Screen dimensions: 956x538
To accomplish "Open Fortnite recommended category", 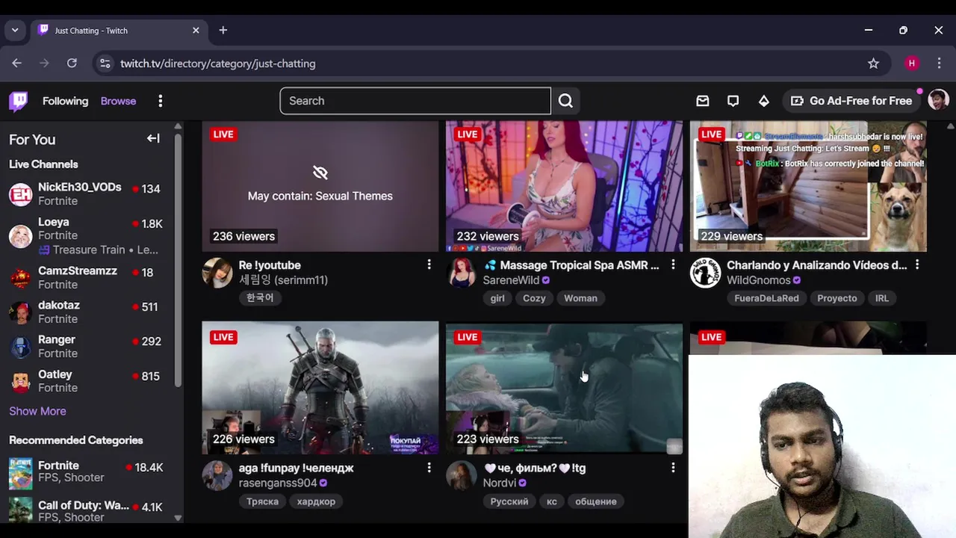I will click(x=90, y=471).
